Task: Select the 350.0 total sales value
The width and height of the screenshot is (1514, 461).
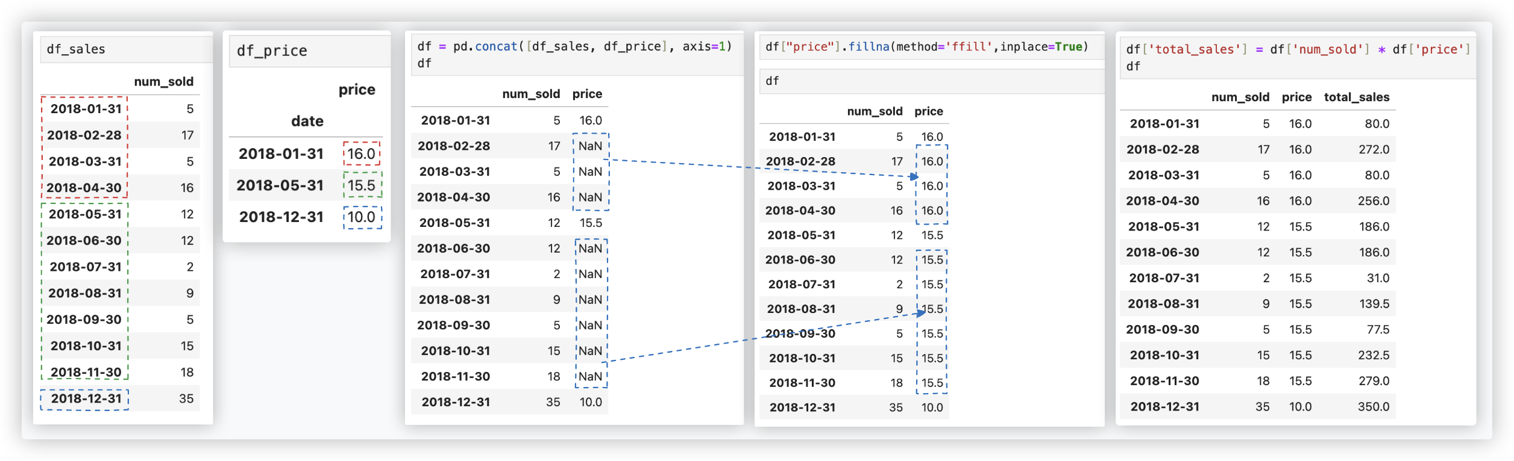Action: click(x=1373, y=407)
